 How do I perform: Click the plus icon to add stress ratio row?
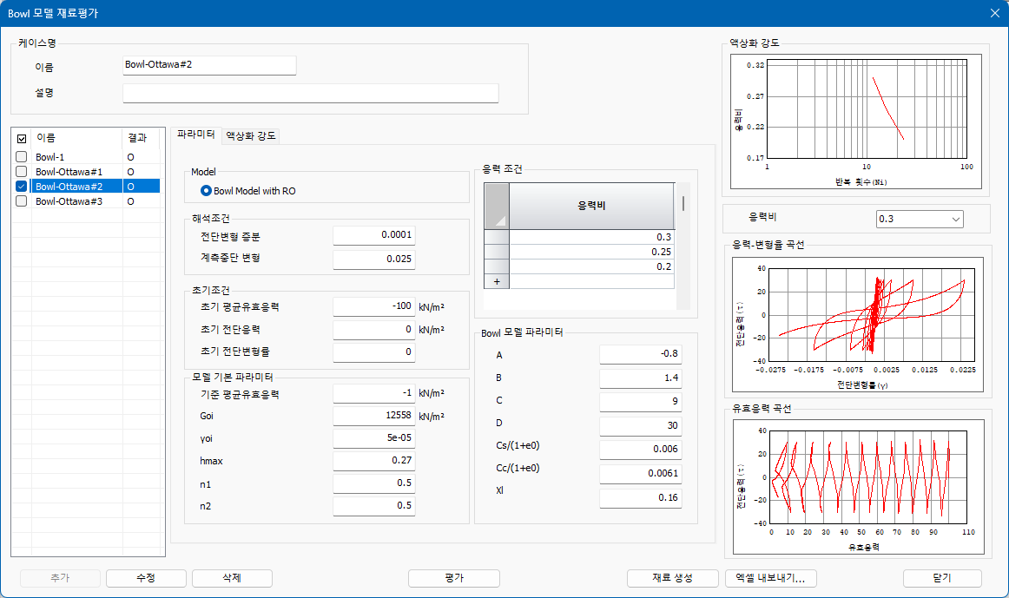click(x=496, y=281)
